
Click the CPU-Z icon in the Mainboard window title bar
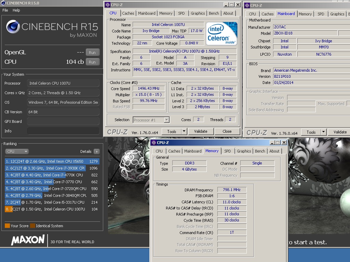247,5
